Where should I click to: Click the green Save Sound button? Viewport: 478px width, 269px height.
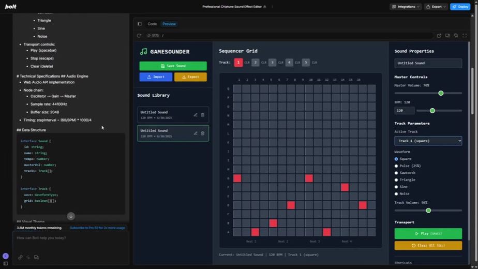click(173, 66)
